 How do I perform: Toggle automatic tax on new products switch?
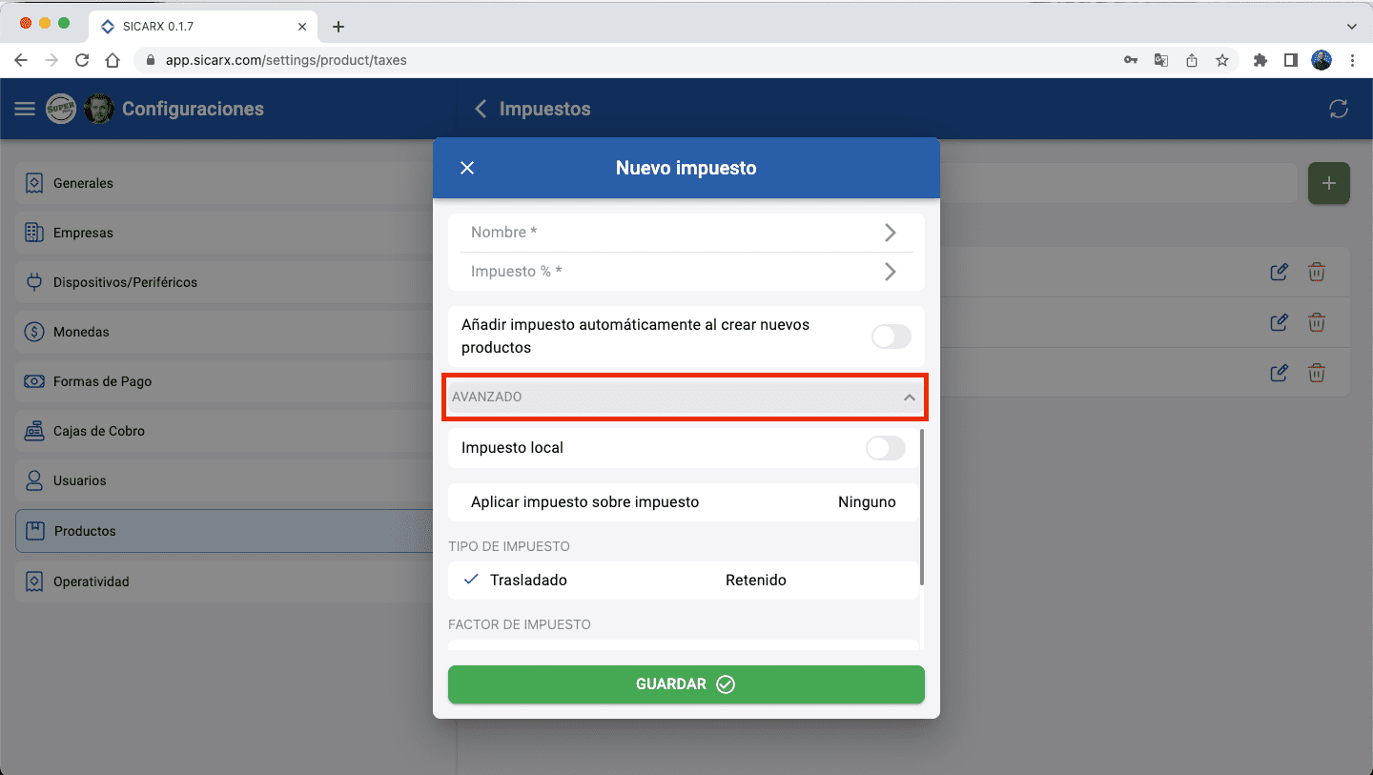tap(891, 337)
